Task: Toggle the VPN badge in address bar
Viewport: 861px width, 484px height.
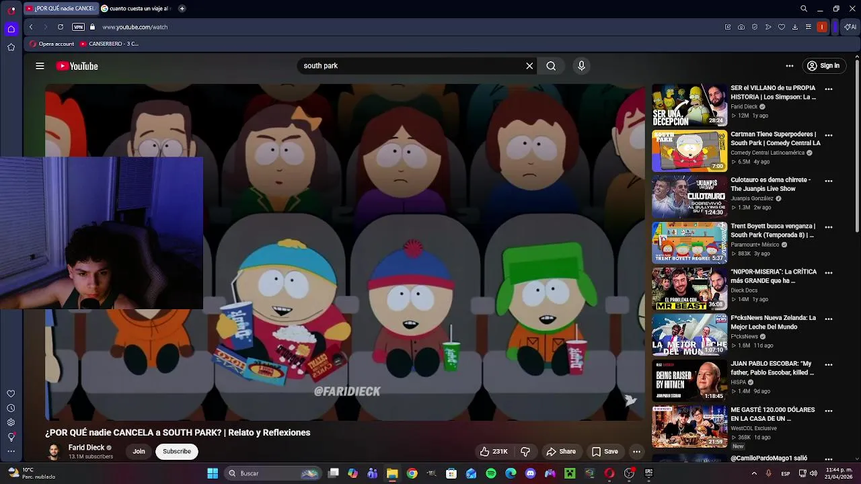Action: tap(78, 27)
